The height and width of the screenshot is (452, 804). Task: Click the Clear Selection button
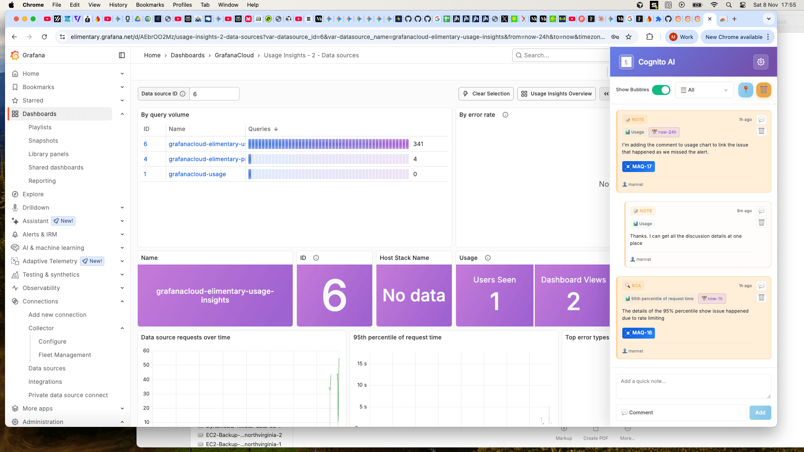[x=486, y=93]
